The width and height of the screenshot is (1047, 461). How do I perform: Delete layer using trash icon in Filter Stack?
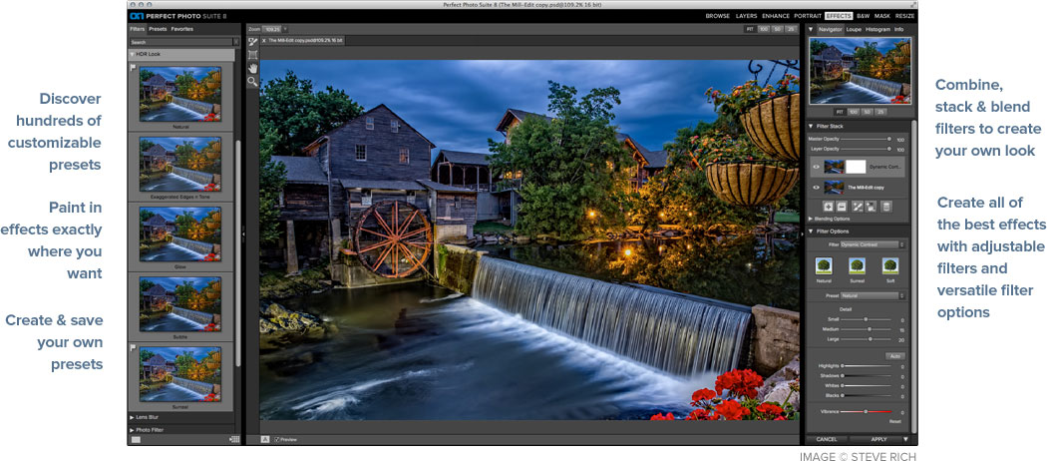click(x=886, y=208)
